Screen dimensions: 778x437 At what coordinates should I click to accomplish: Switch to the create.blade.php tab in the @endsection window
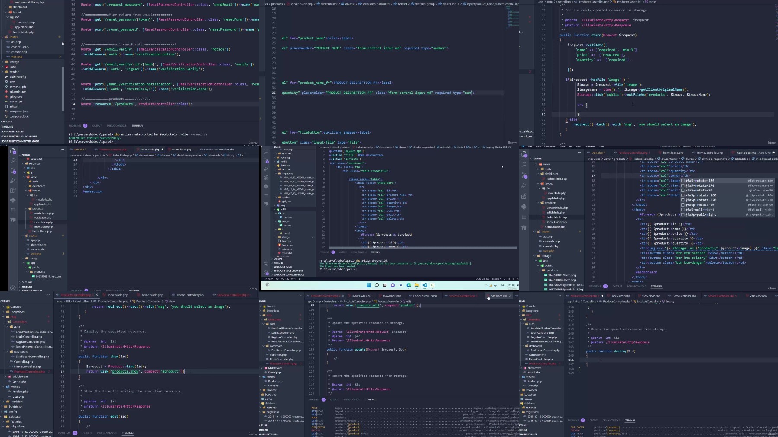(x=182, y=150)
